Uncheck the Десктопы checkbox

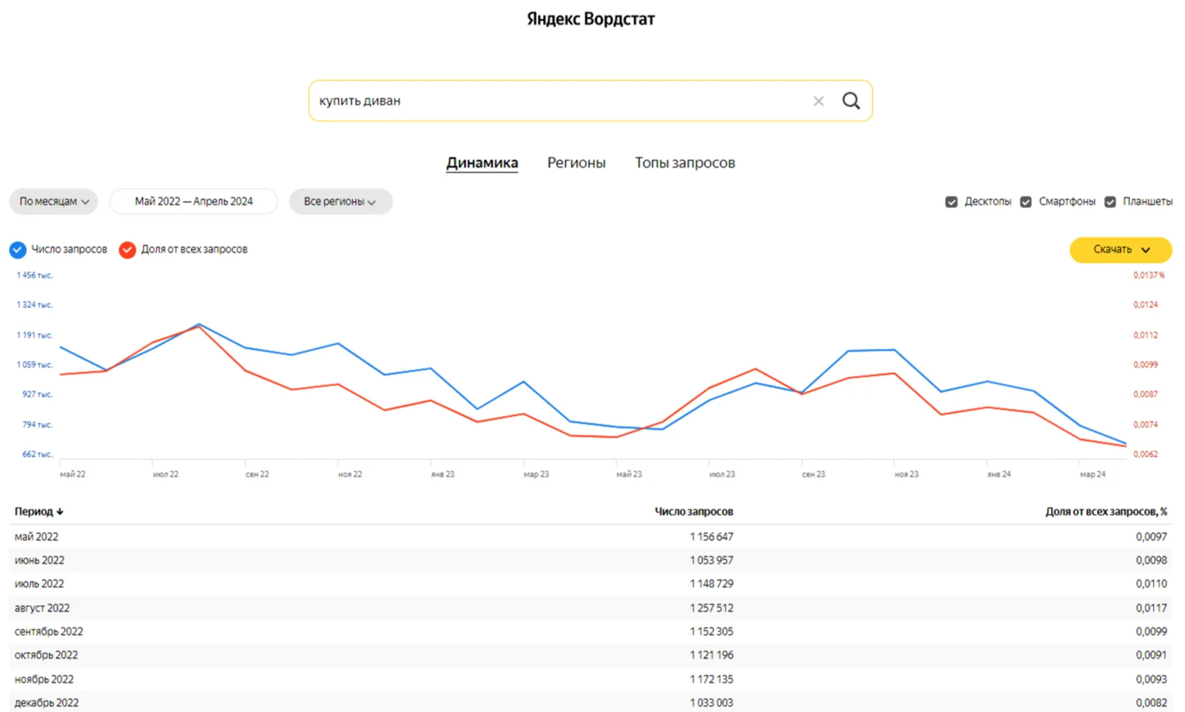coord(952,202)
